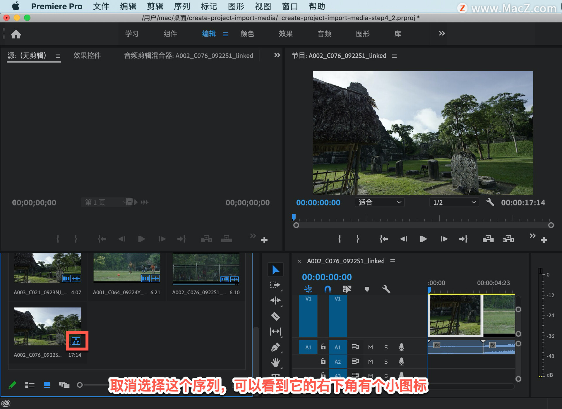Image resolution: width=562 pixels, height=409 pixels.
Task: Click the Home icon
Action: [16, 34]
